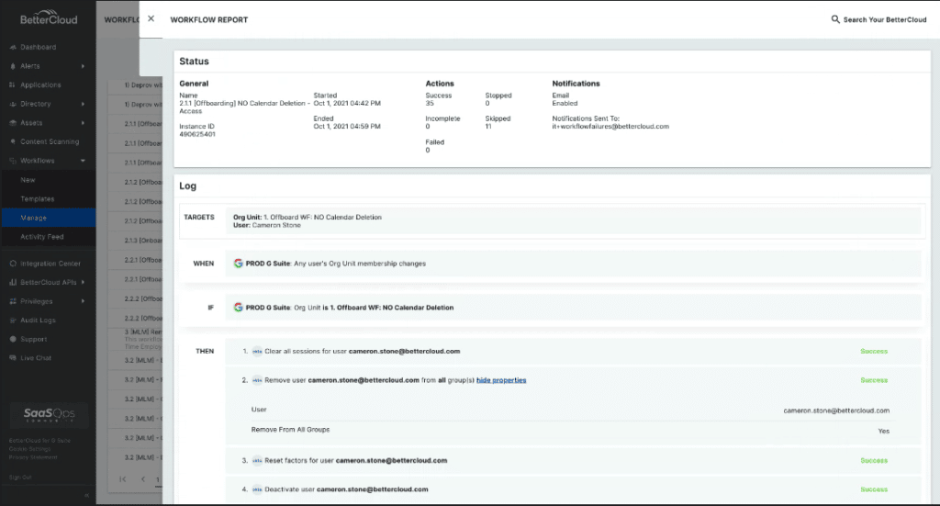Viewport: 940px width, 506px height.
Task: Click the Assets sidebar icon
Action: (13, 123)
